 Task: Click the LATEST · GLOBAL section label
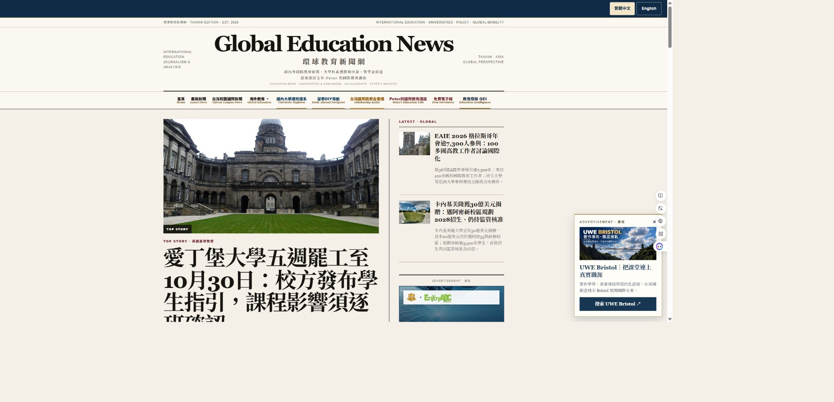418,122
